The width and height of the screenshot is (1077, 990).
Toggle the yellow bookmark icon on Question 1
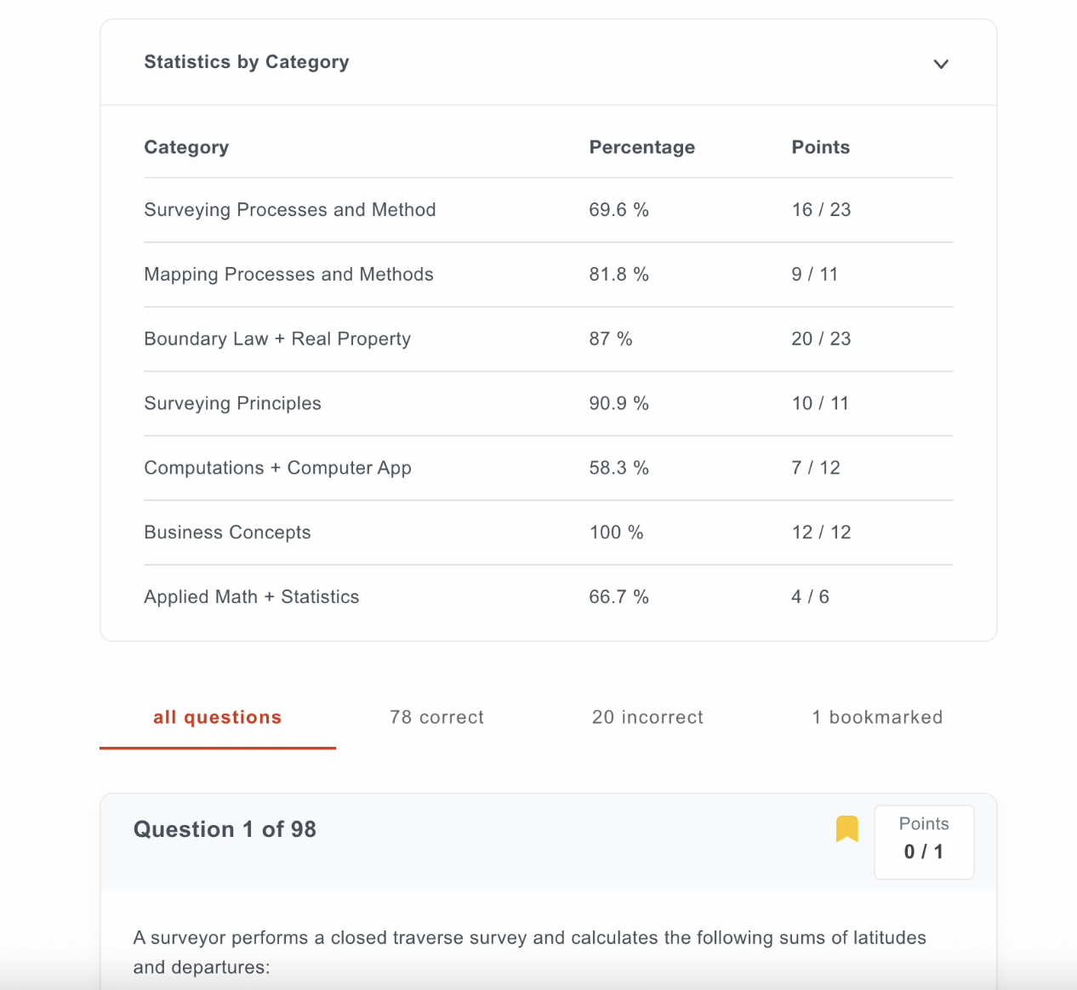[x=847, y=828]
